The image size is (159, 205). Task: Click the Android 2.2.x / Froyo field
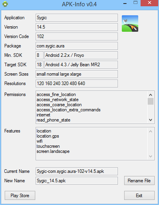pos(81,55)
